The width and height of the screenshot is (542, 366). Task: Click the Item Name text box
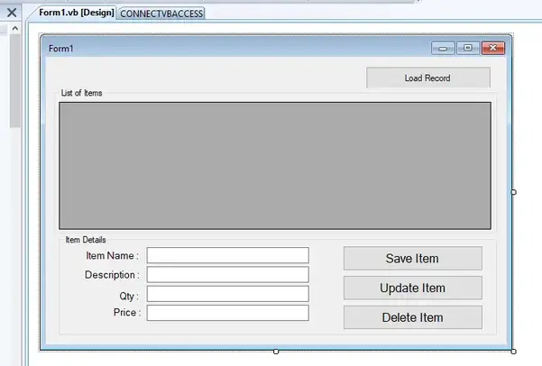(227, 256)
